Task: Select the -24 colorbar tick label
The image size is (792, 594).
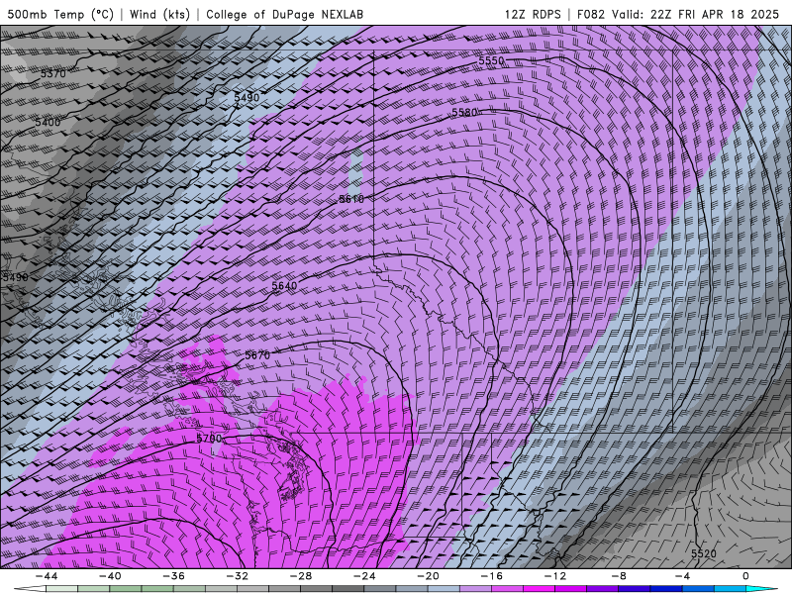Action: pyautogui.click(x=364, y=576)
